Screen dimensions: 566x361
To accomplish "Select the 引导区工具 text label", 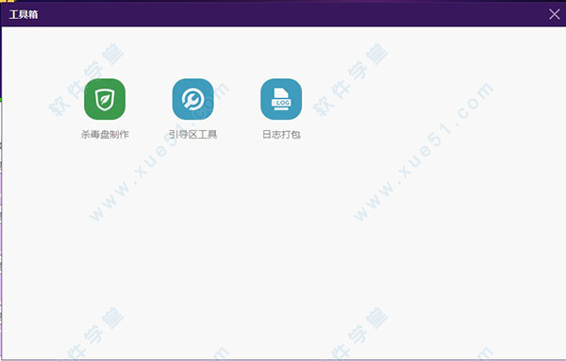I will pos(193,135).
